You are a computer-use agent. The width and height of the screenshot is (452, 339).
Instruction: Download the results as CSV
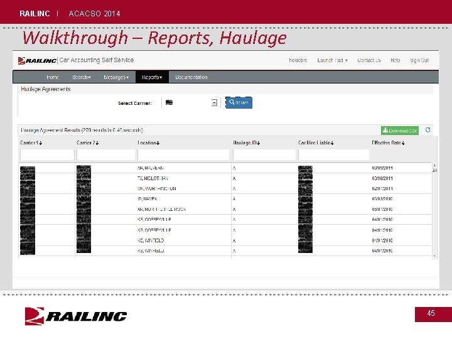[399, 131]
